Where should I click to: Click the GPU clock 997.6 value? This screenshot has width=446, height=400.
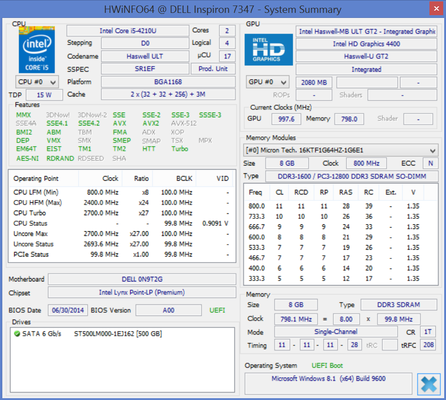pyautogui.click(x=286, y=119)
